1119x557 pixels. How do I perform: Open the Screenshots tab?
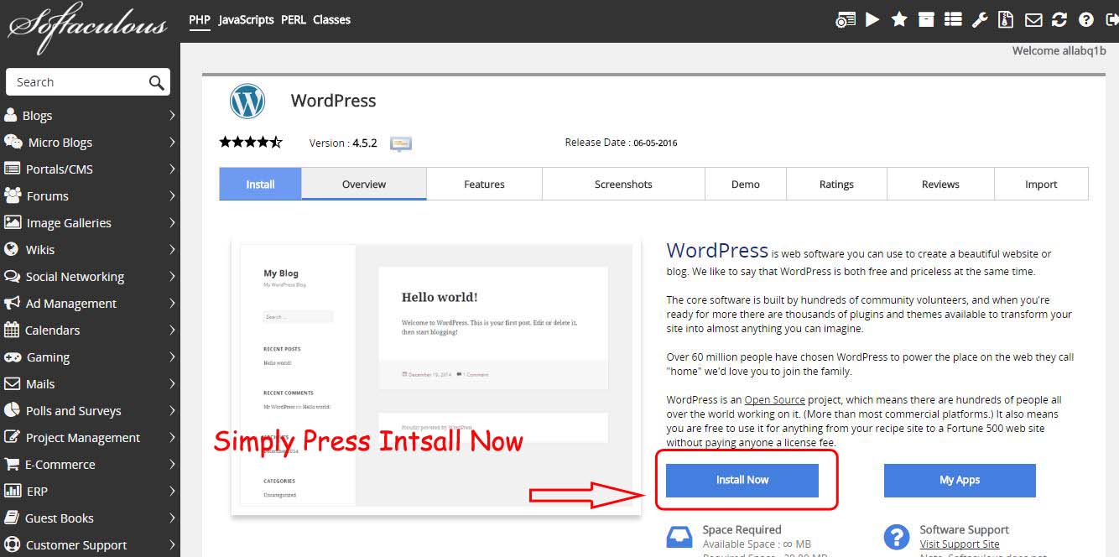coord(623,184)
